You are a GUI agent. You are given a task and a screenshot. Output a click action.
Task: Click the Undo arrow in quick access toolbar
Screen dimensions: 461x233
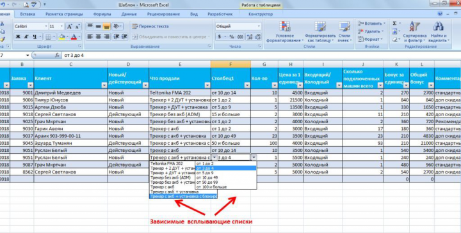(3, 4)
